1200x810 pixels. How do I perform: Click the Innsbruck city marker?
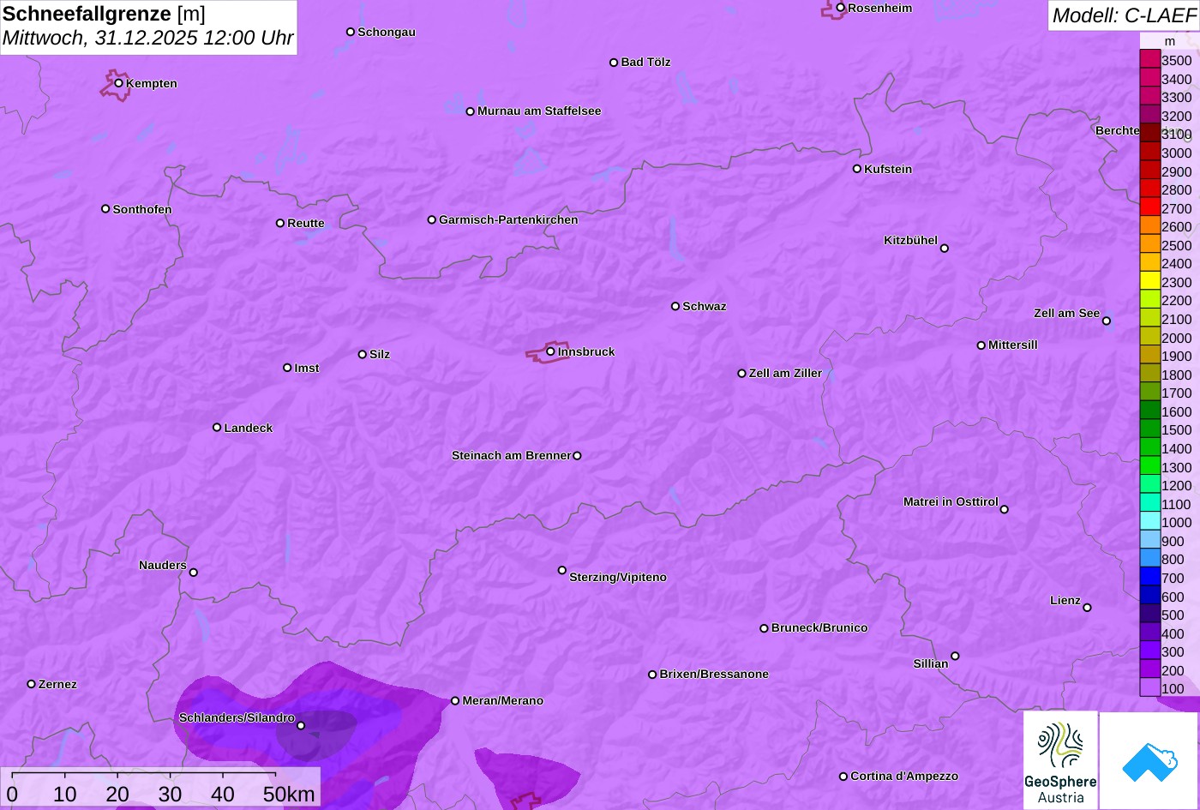550,351
